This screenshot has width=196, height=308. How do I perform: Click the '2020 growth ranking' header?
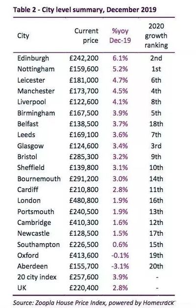pos(156,36)
